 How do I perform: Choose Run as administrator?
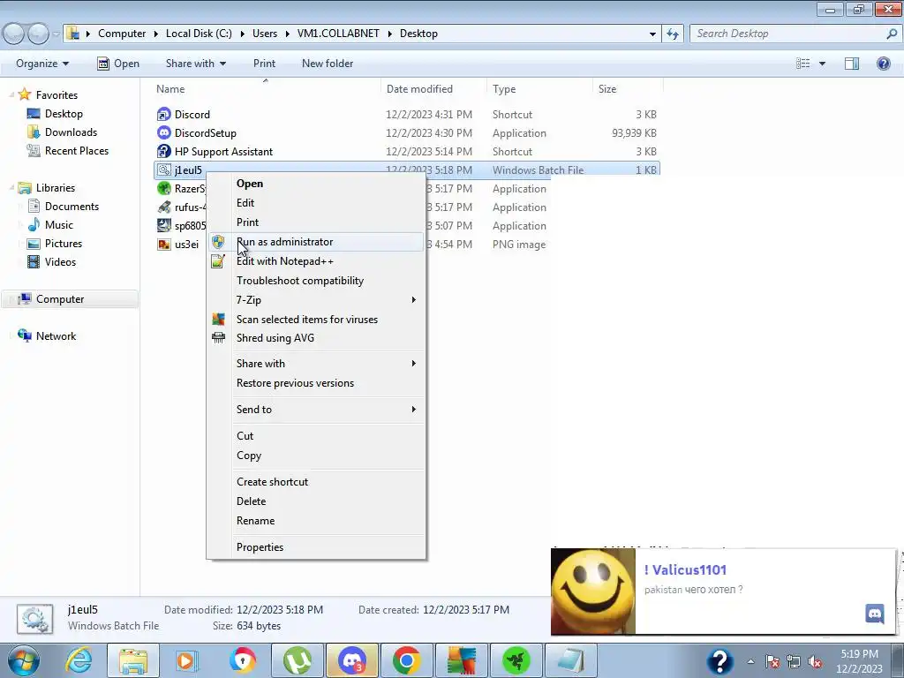316,242
